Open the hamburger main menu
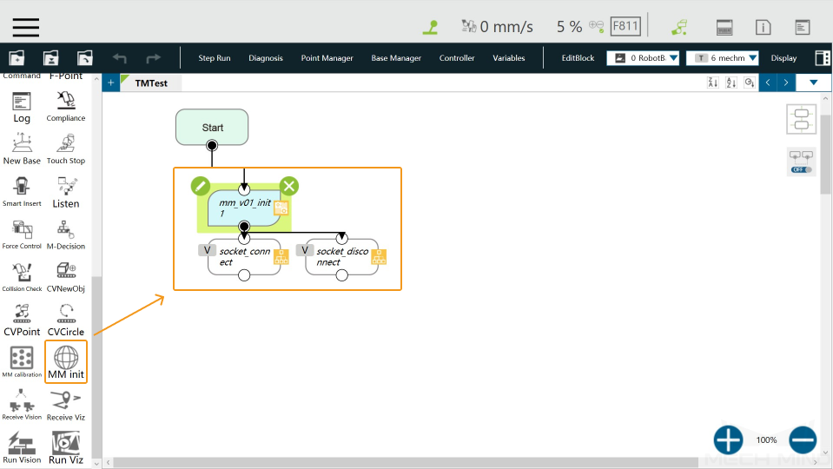This screenshot has width=833, height=469. [x=25, y=27]
